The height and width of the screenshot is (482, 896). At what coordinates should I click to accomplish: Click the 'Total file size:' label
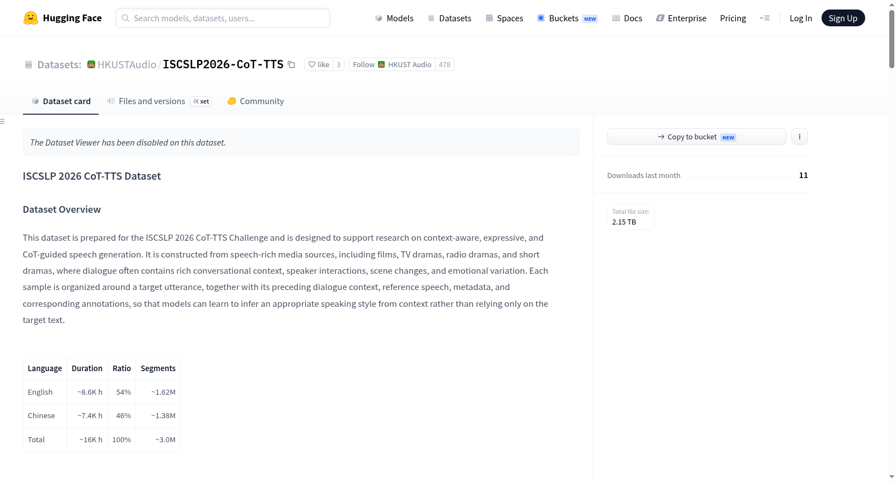(631, 212)
